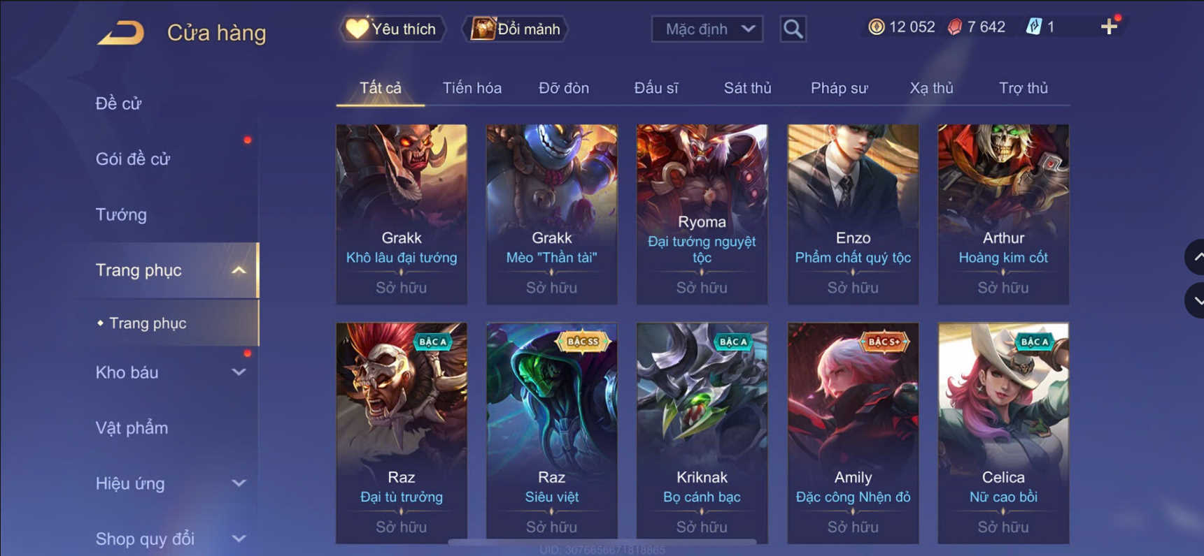Open the Enzo Phẩm chất quý tộc skin

coord(853,214)
